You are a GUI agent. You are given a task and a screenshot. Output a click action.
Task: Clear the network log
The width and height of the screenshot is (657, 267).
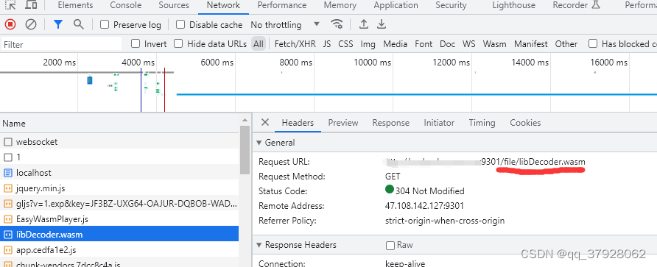31,25
